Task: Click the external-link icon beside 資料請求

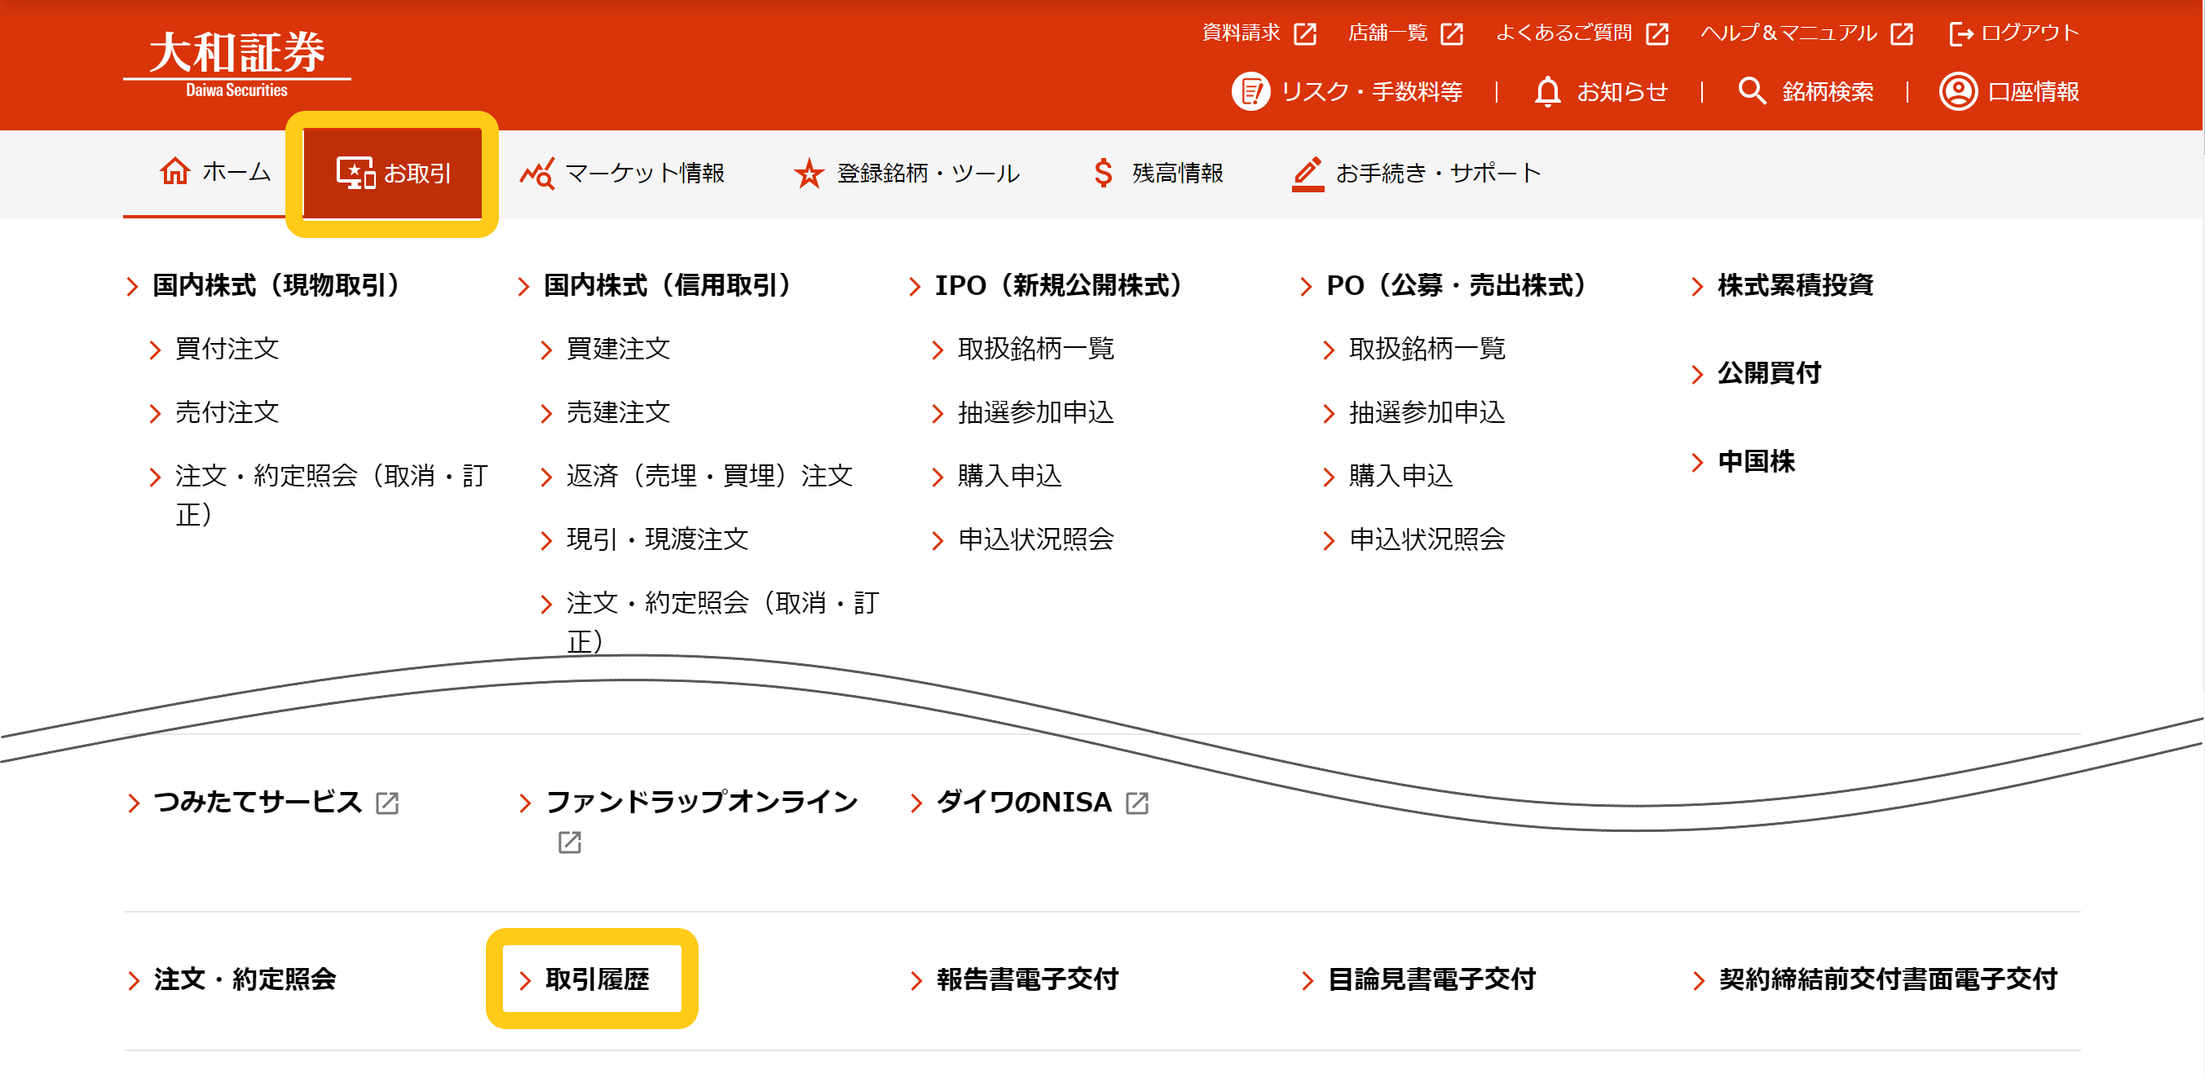Action: (x=1304, y=33)
